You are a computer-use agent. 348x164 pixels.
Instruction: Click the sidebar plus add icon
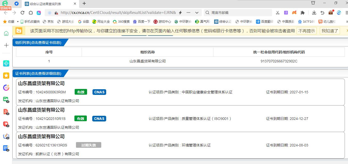(x=6, y=45)
